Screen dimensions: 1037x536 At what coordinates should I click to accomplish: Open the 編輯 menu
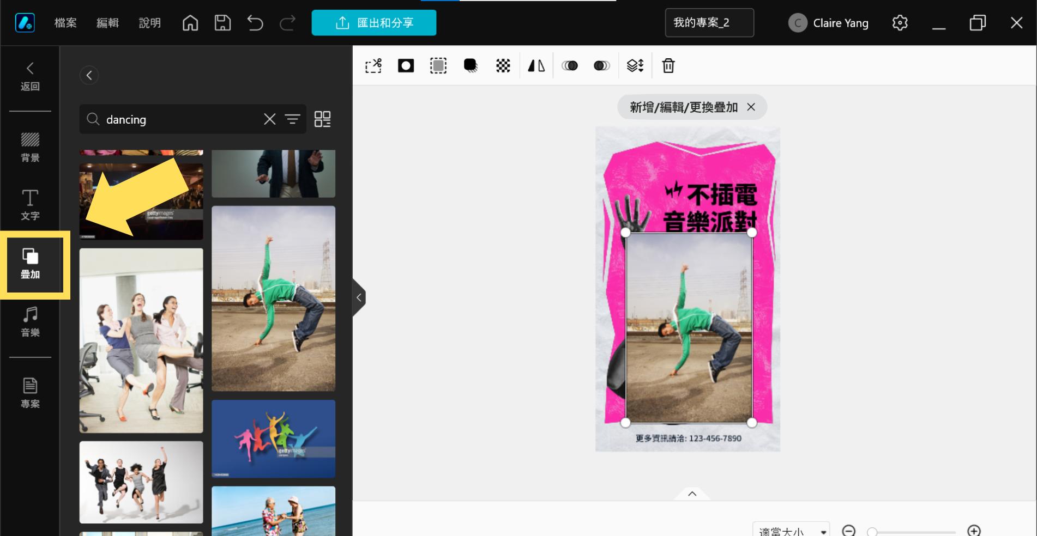(x=107, y=23)
